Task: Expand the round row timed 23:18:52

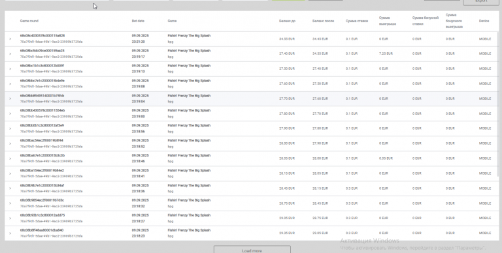Action: [x=10, y=143]
